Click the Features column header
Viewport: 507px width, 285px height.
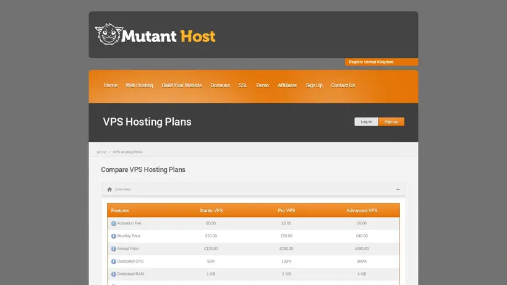click(x=120, y=210)
